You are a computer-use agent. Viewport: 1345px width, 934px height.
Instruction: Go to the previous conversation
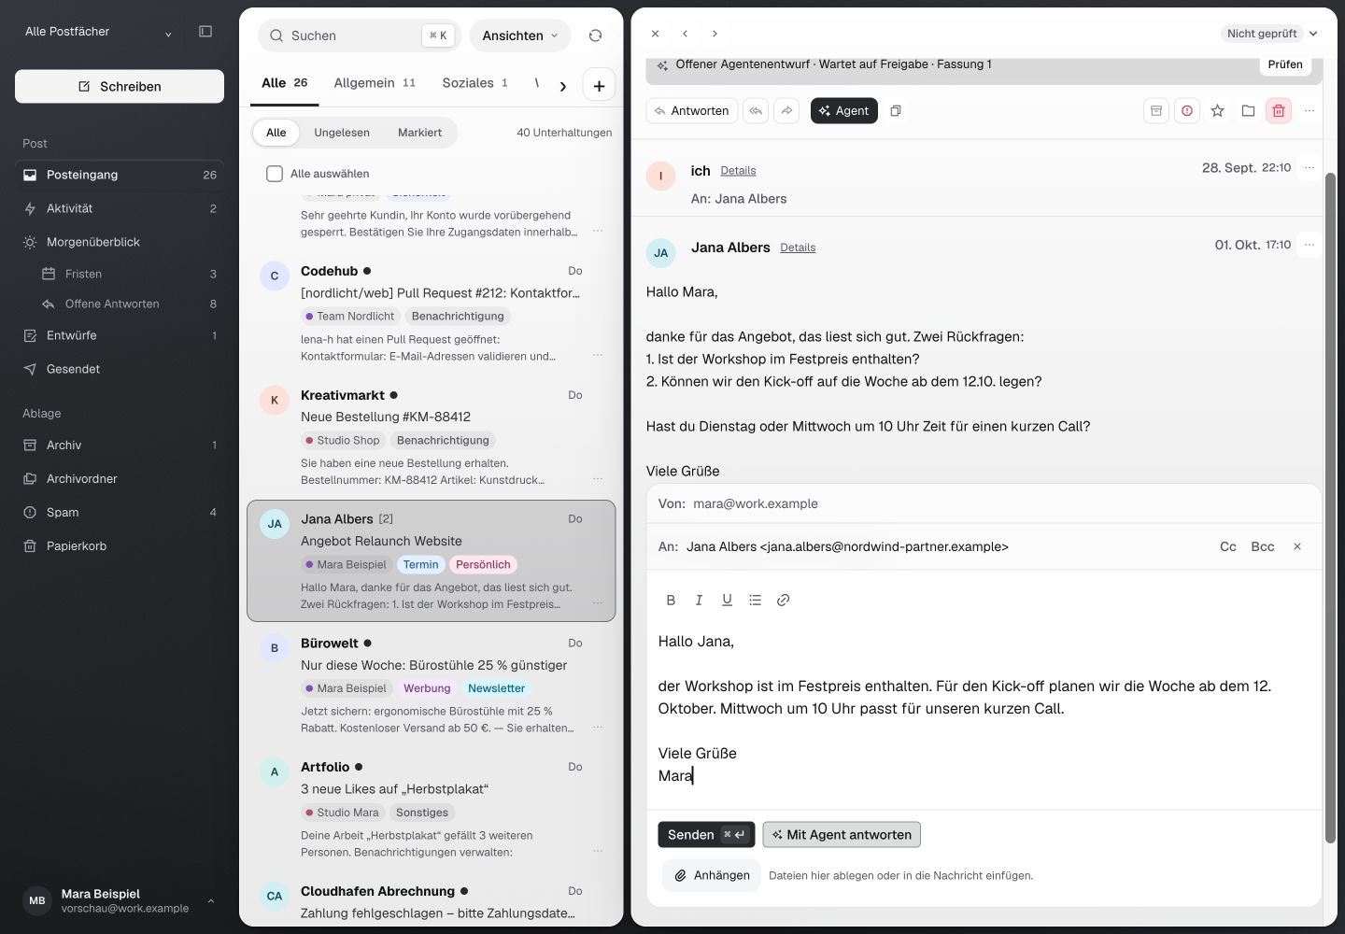pyautogui.click(x=685, y=34)
